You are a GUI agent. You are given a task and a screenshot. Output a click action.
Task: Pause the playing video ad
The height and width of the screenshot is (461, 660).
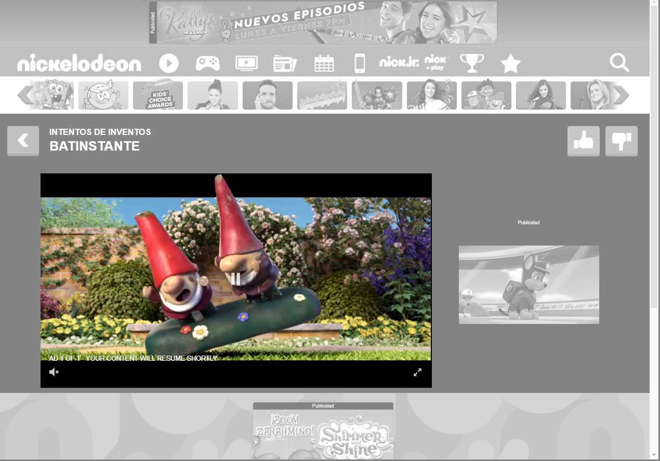point(236,279)
